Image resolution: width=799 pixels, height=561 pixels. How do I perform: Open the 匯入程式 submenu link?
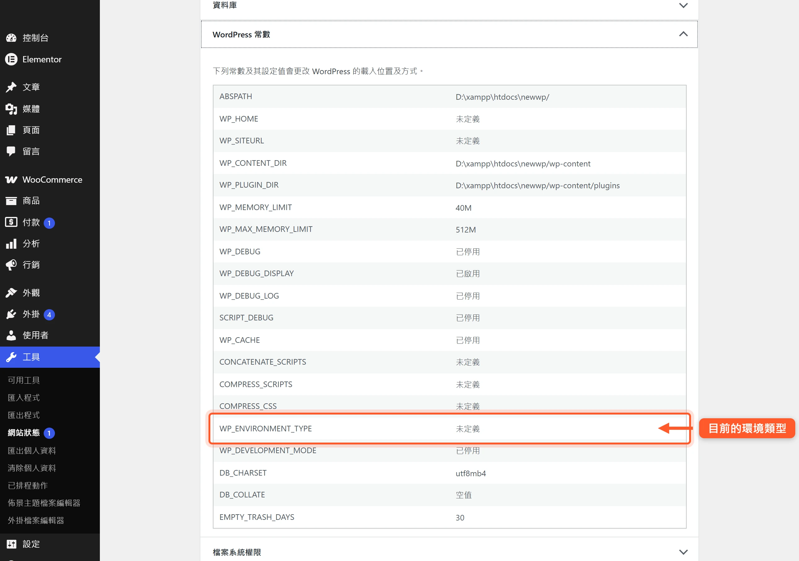tap(24, 398)
